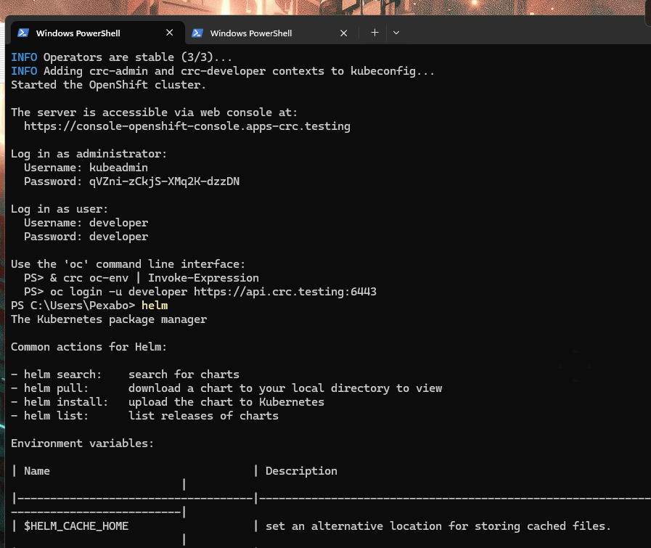Click the 'Name' table column header
Viewport: 651px width, 548px height.
click(x=37, y=471)
